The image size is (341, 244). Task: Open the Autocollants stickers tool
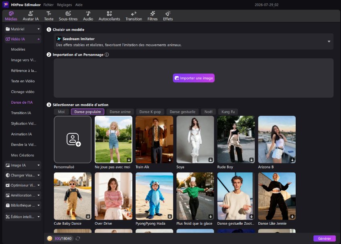[x=109, y=16]
